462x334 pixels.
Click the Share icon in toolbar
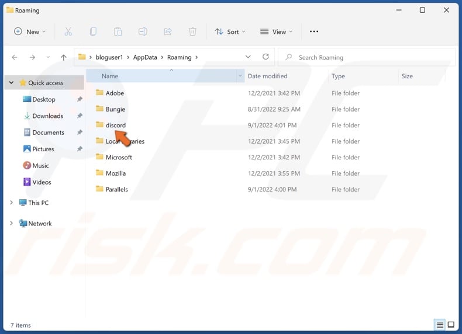pyautogui.click(x=168, y=32)
